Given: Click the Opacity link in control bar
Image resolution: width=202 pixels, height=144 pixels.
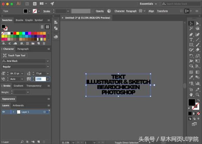Looking at the screenshot, I should (x=100, y=11).
